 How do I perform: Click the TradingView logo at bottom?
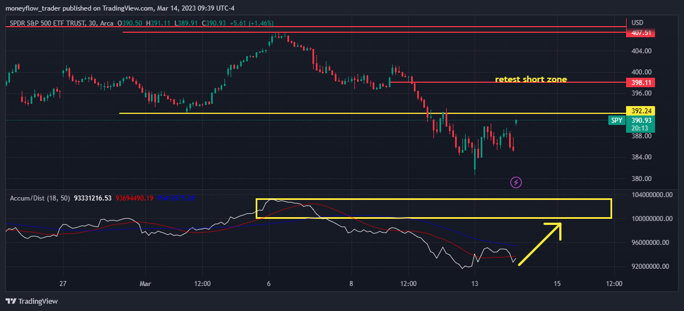click(32, 302)
